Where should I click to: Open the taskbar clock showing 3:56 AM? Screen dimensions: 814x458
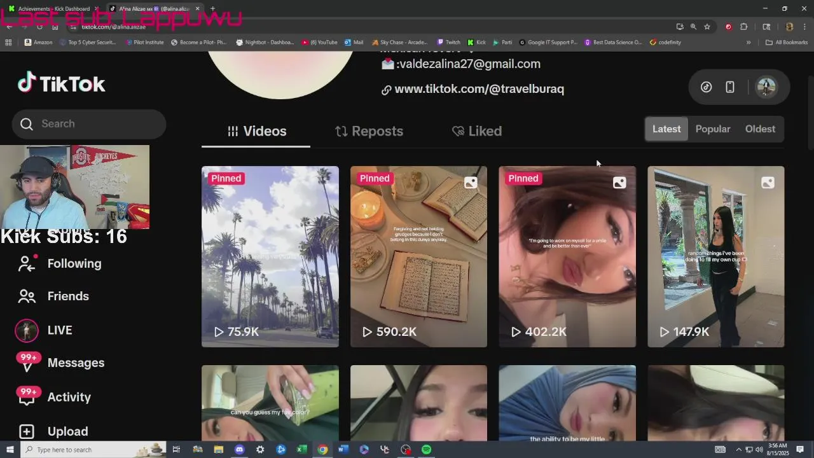(778, 450)
